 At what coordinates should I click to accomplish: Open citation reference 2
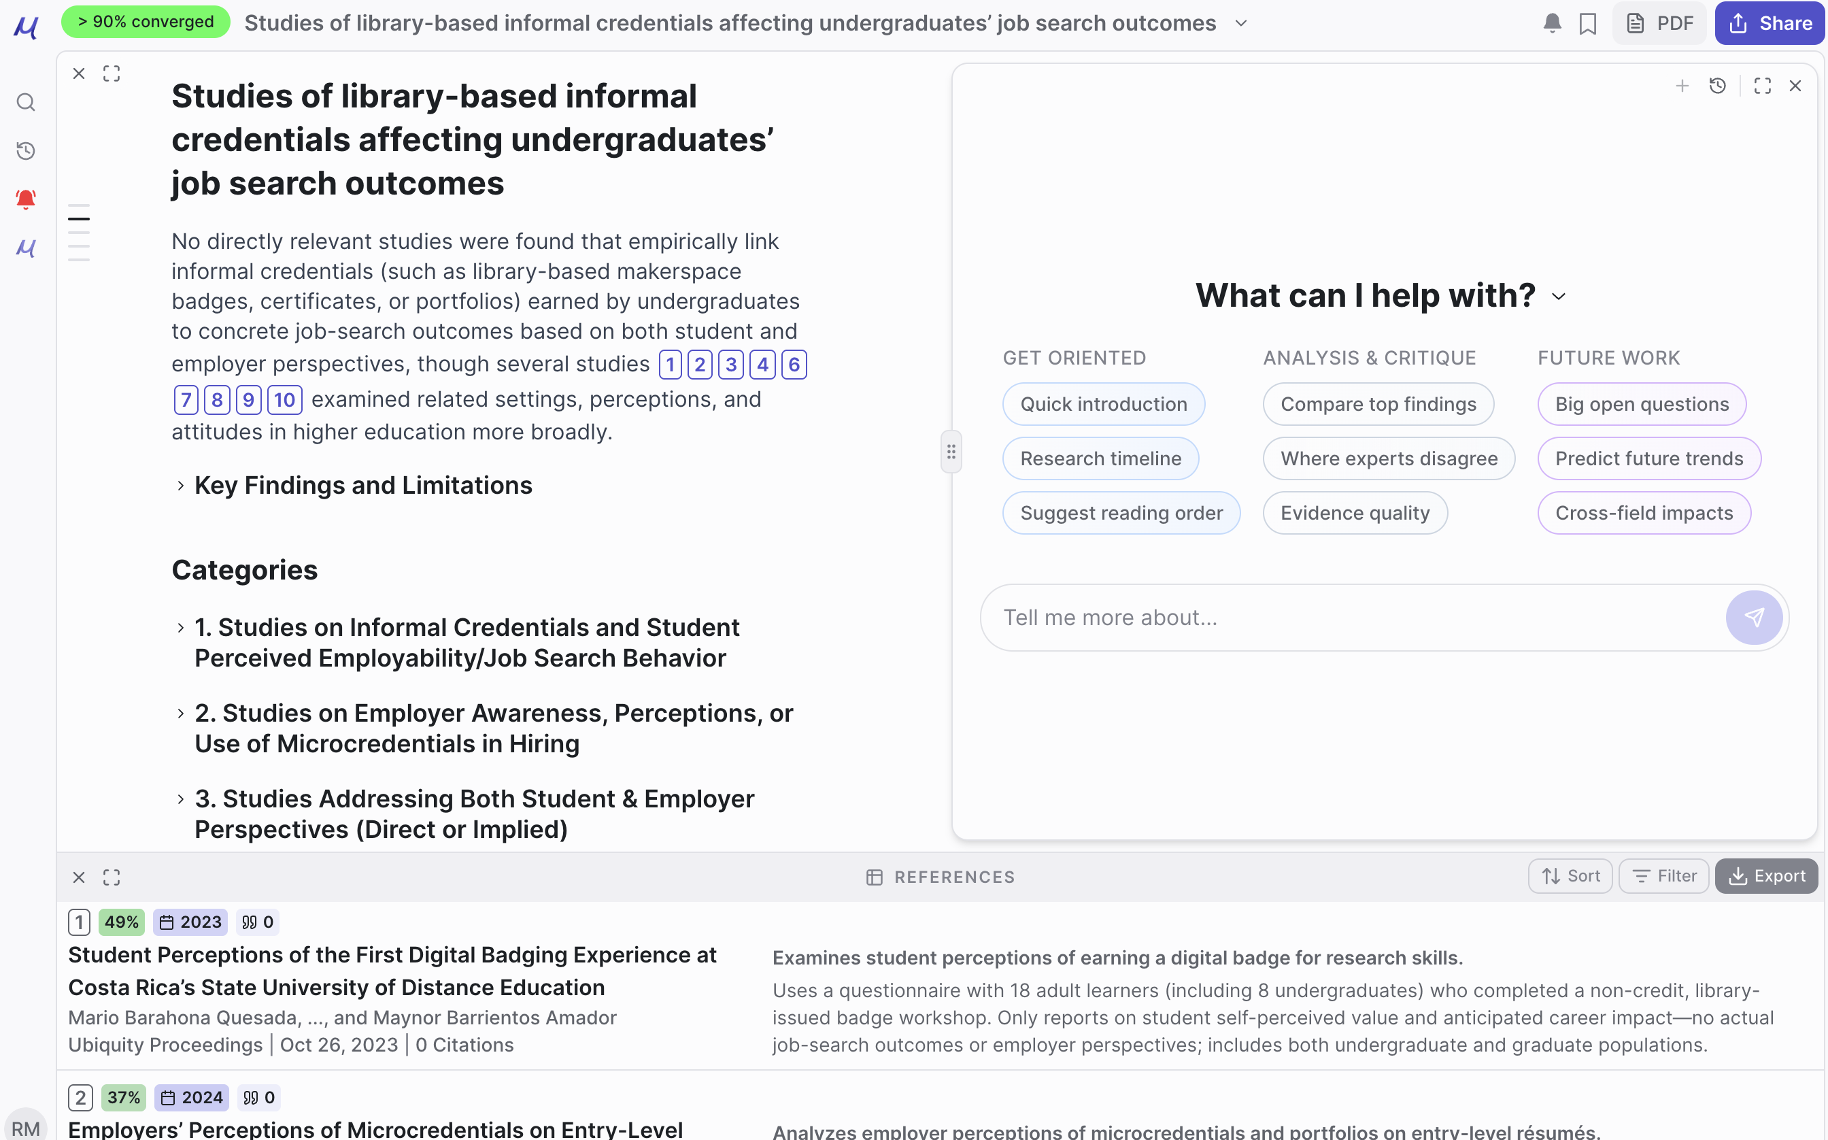700,365
